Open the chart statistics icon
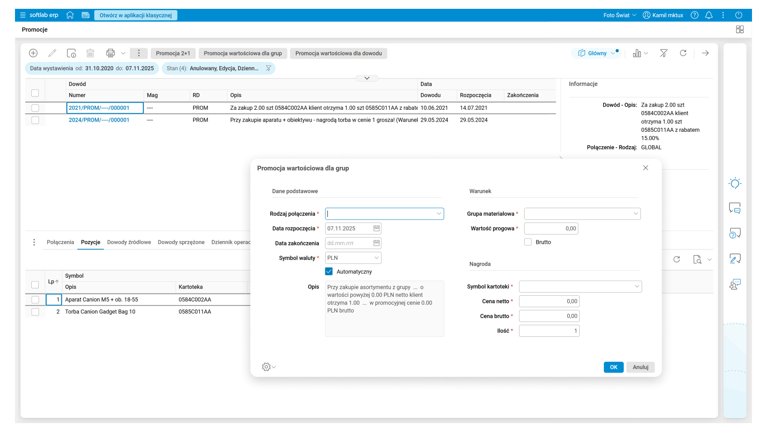Viewport: 767px width, 439px height. (x=637, y=53)
